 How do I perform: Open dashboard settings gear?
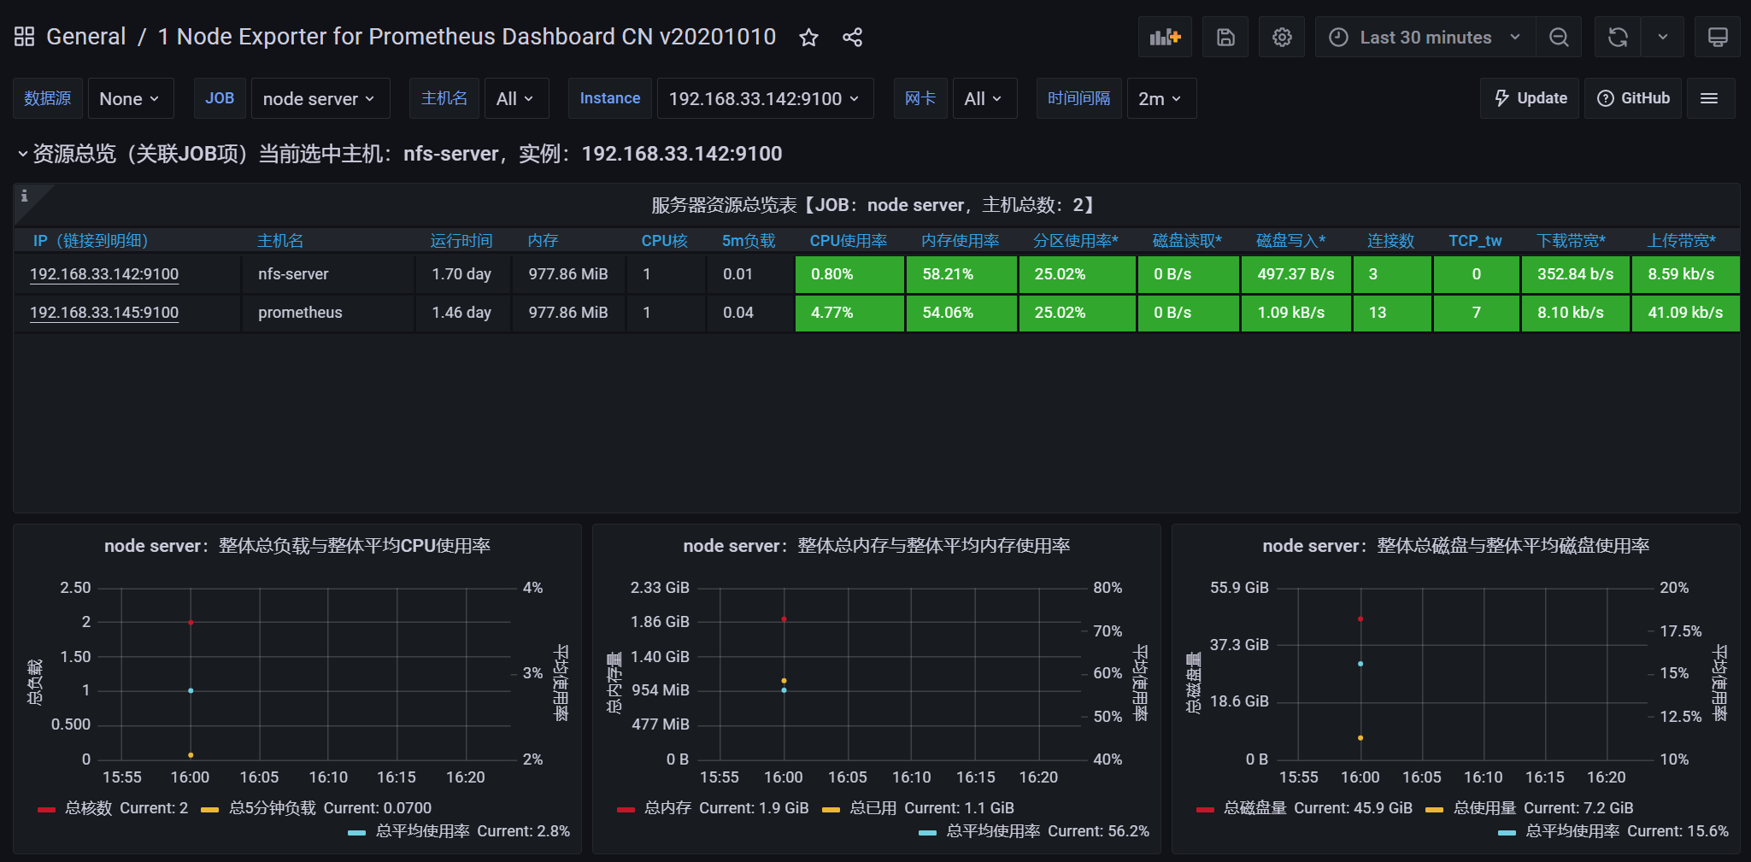point(1281,37)
